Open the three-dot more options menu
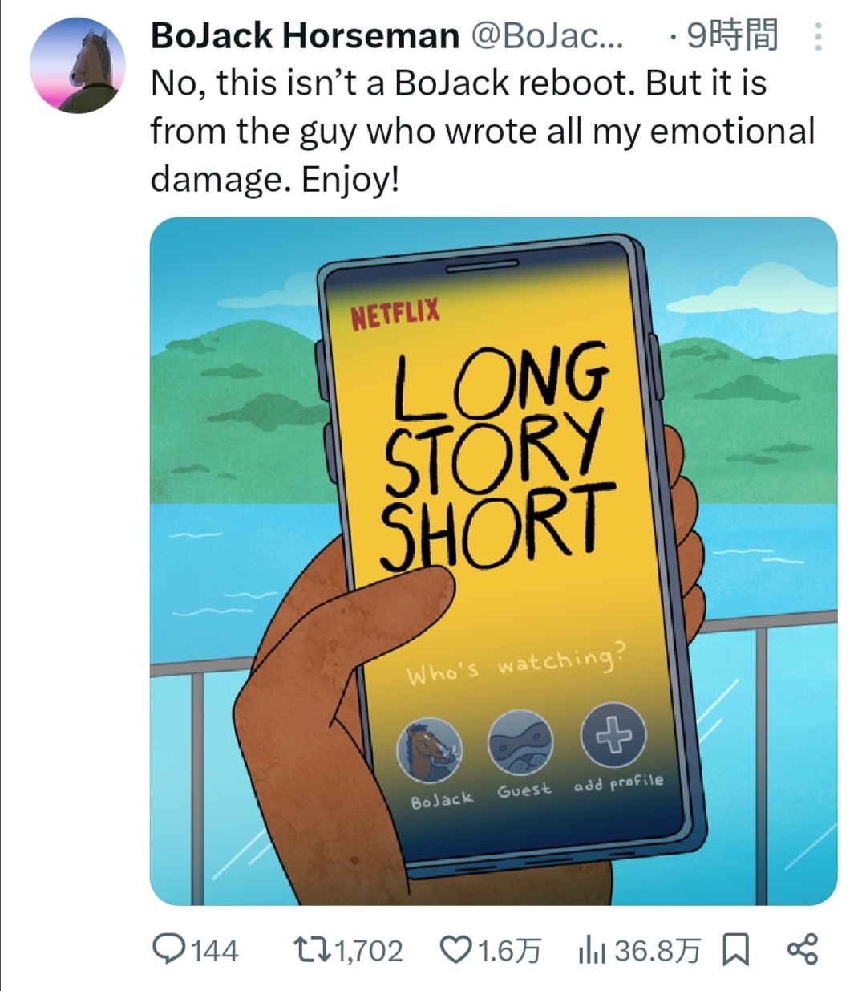 pyautogui.click(x=818, y=37)
